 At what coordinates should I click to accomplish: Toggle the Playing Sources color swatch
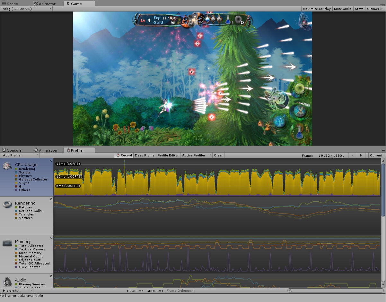point(16,284)
